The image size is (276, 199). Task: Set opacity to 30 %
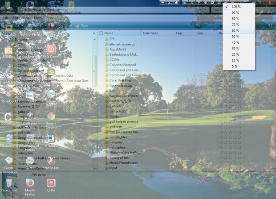click(x=239, y=49)
